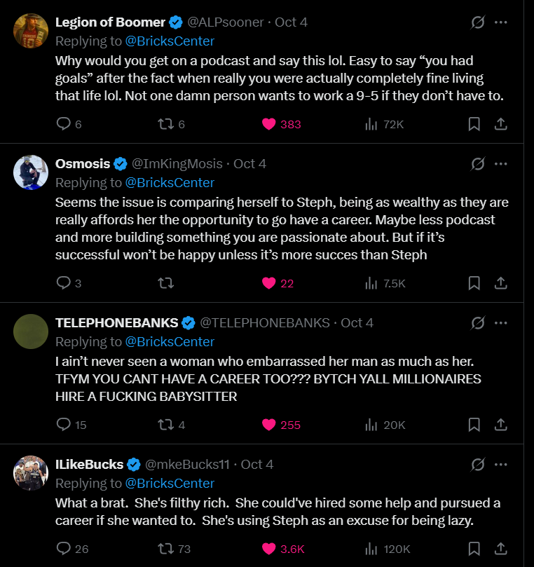The width and height of the screenshot is (534, 567).
Task: Toggle like on the TELEPHONEBANKS tweet
Action: tap(269, 424)
